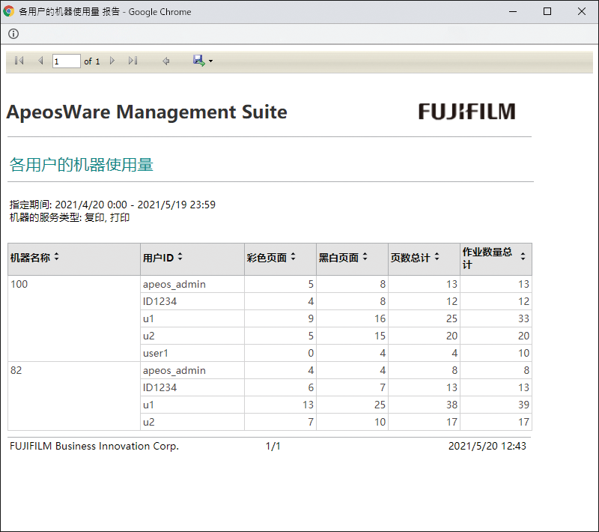Sort by 作业数量总计 column
599x532 pixels.
(x=523, y=257)
